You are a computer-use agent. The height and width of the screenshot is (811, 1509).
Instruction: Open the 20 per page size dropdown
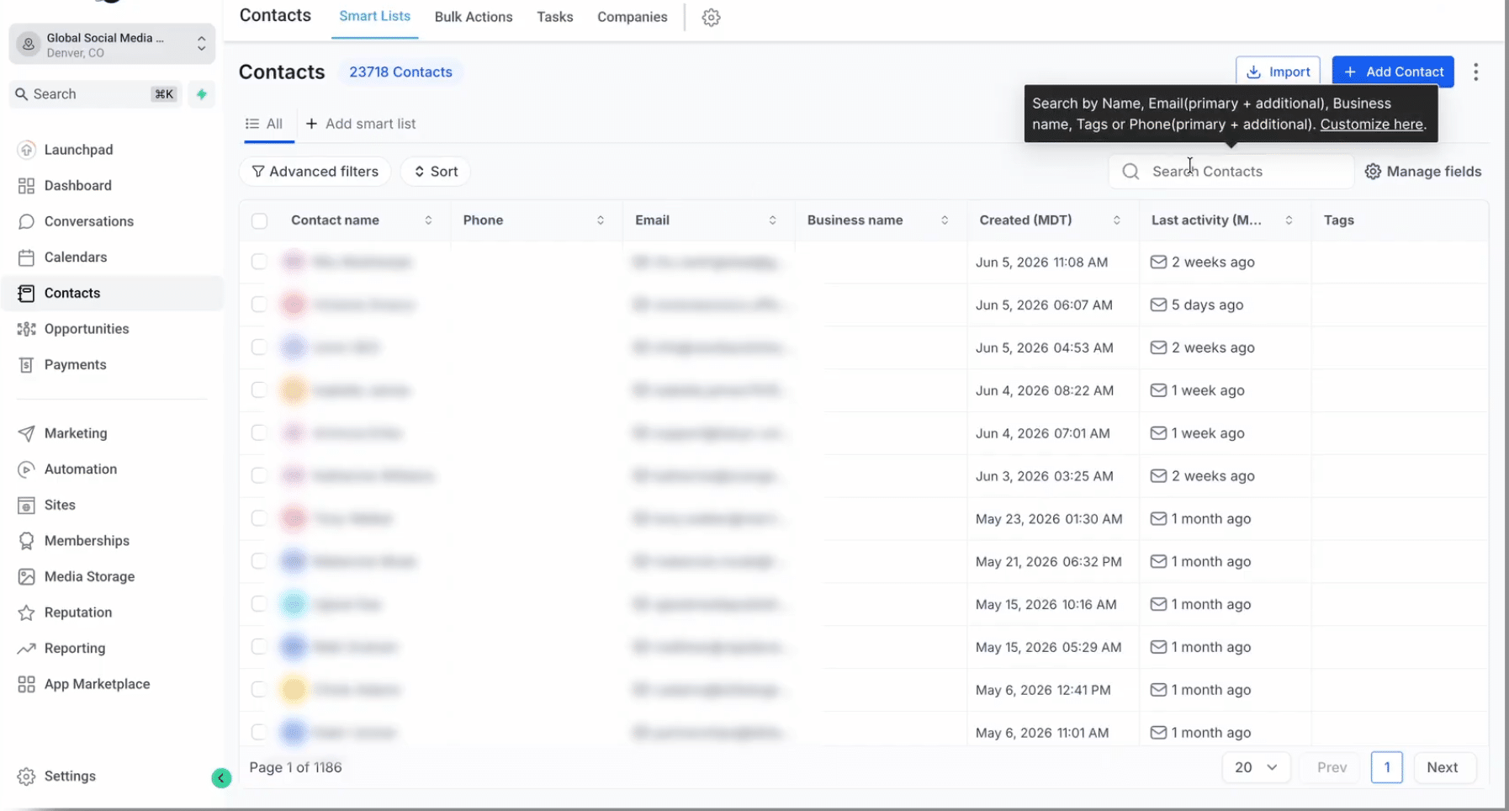(1256, 767)
